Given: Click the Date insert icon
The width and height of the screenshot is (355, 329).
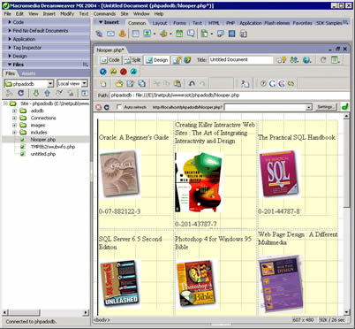Looking at the screenshot, I should click(179, 34).
